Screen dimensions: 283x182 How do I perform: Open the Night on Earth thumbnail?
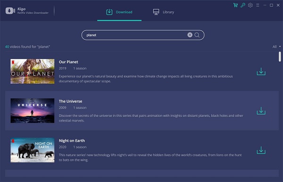[32, 150]
